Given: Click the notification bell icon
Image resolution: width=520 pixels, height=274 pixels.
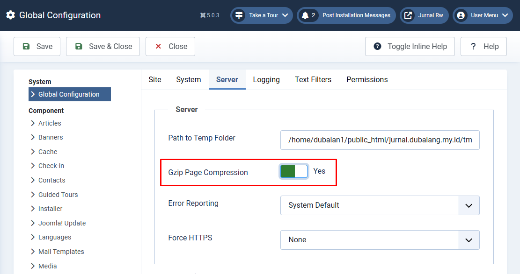Looking at the screenshot, I should pos(305,15).
